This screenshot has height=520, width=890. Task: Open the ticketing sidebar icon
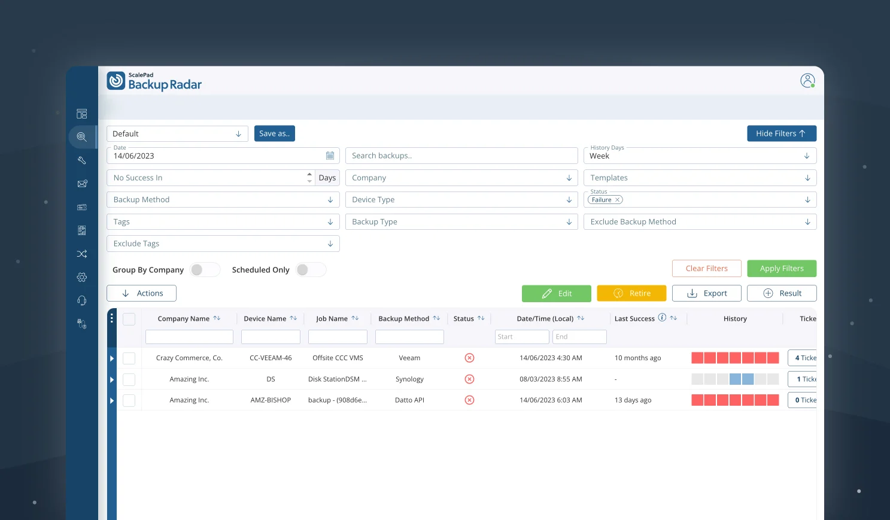click(x=82, y=206)
